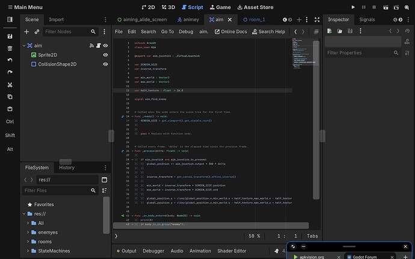Viewport: 415px width, 259px height.
Task: Toggle the sidebar panel icon
Action: click(10, 19)
